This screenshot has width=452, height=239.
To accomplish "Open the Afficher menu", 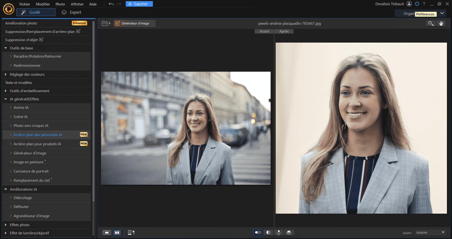I will (x=77, y=4).
